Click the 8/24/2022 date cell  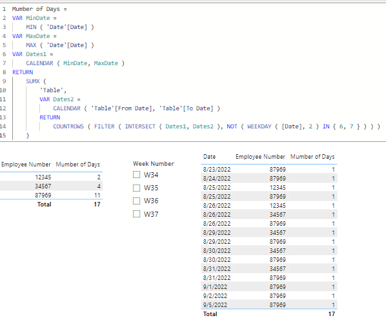click(x=217, y=178)
